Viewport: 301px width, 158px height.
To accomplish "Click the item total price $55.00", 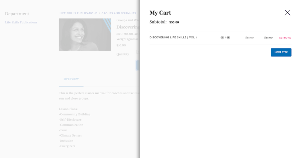I will [268, 38].
